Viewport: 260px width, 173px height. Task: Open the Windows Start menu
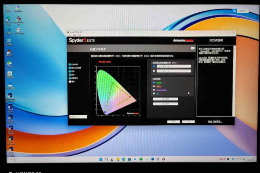101,159
